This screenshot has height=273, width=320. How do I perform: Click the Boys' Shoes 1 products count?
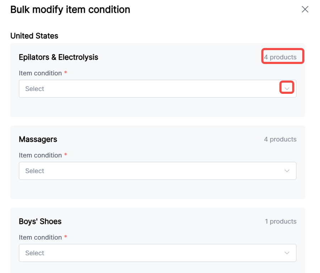click(281, 221)
